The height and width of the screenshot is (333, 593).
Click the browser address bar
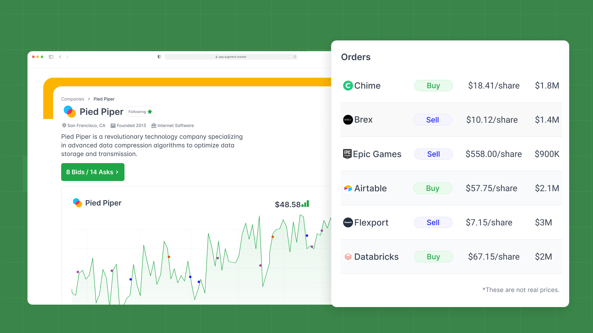tap(231, 57)
